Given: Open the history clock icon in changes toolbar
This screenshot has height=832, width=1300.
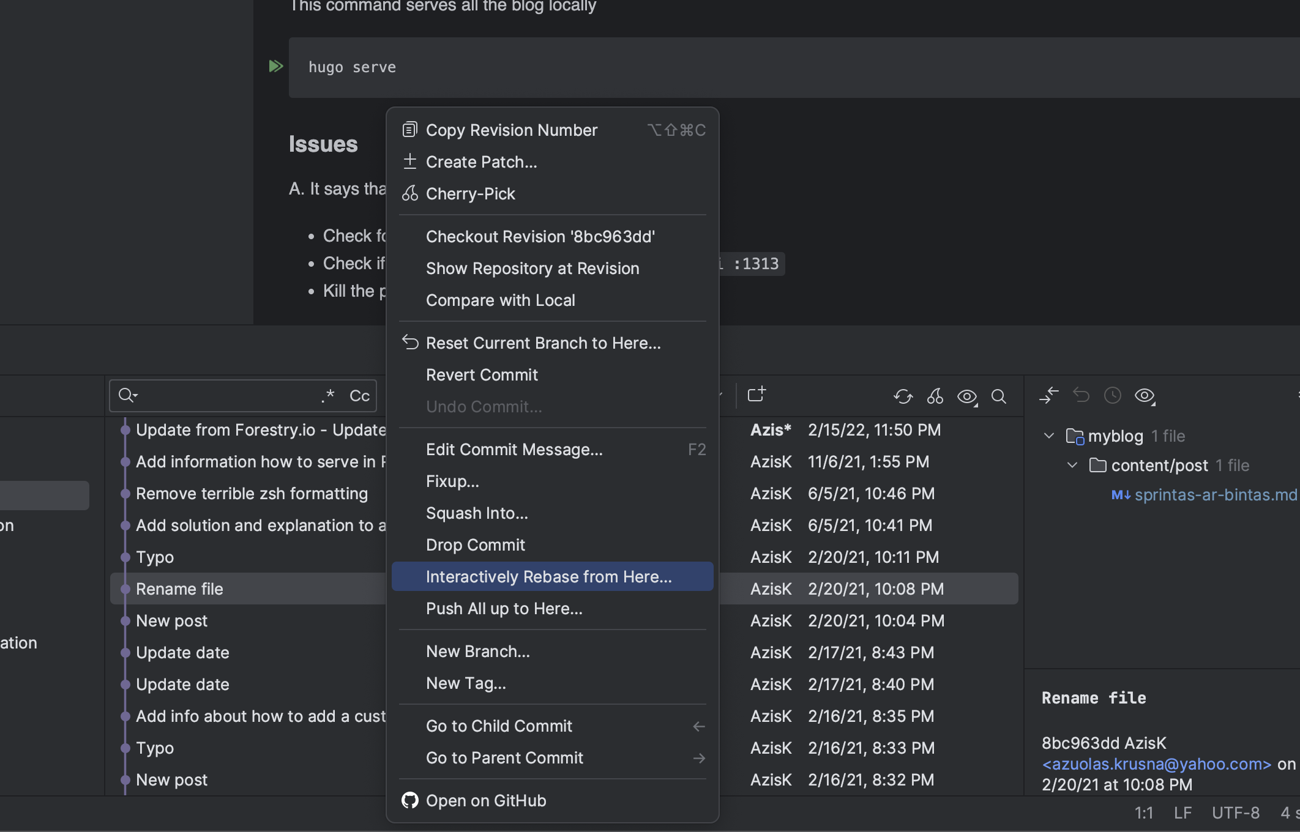Looking at the screenshot, I should [x=1113, y=395].
